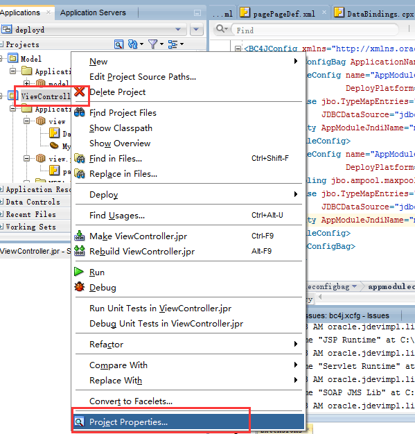The width and height of the screenshot is (415, 434).
Task: Choose Debug Unit Tests in ViewController.jpr
Action: (x=188, y=323)
